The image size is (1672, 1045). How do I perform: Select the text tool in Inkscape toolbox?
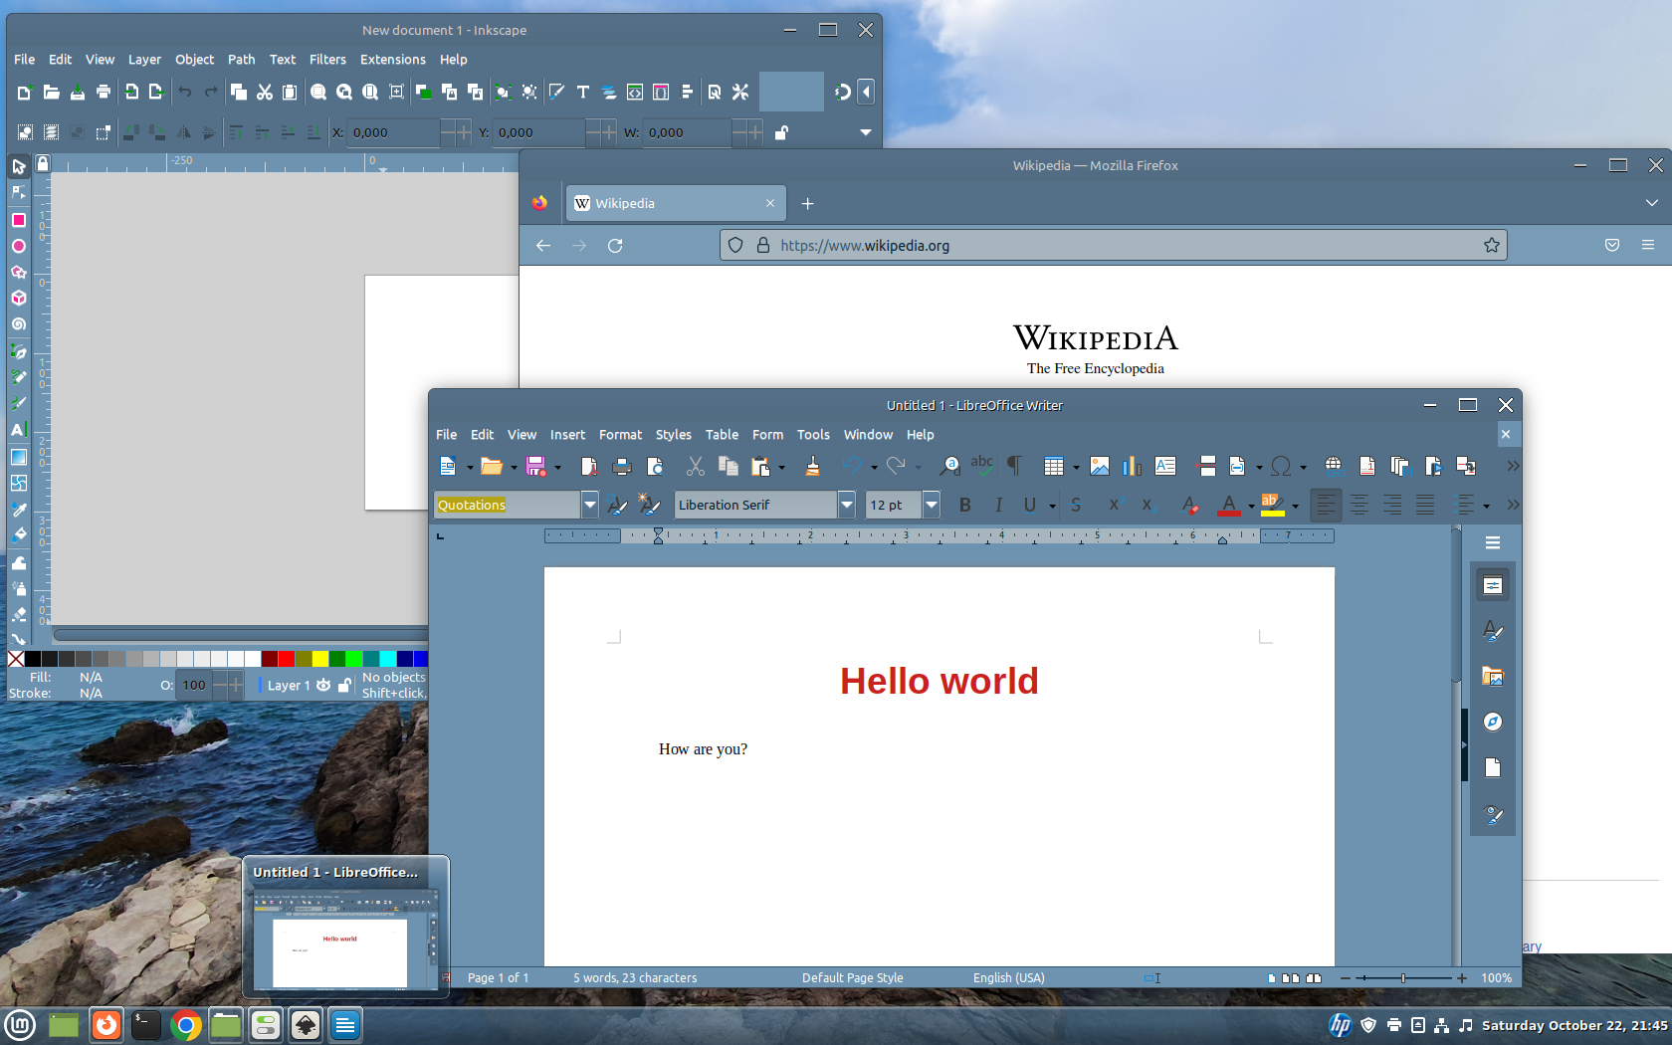click(x=18, y=430)
